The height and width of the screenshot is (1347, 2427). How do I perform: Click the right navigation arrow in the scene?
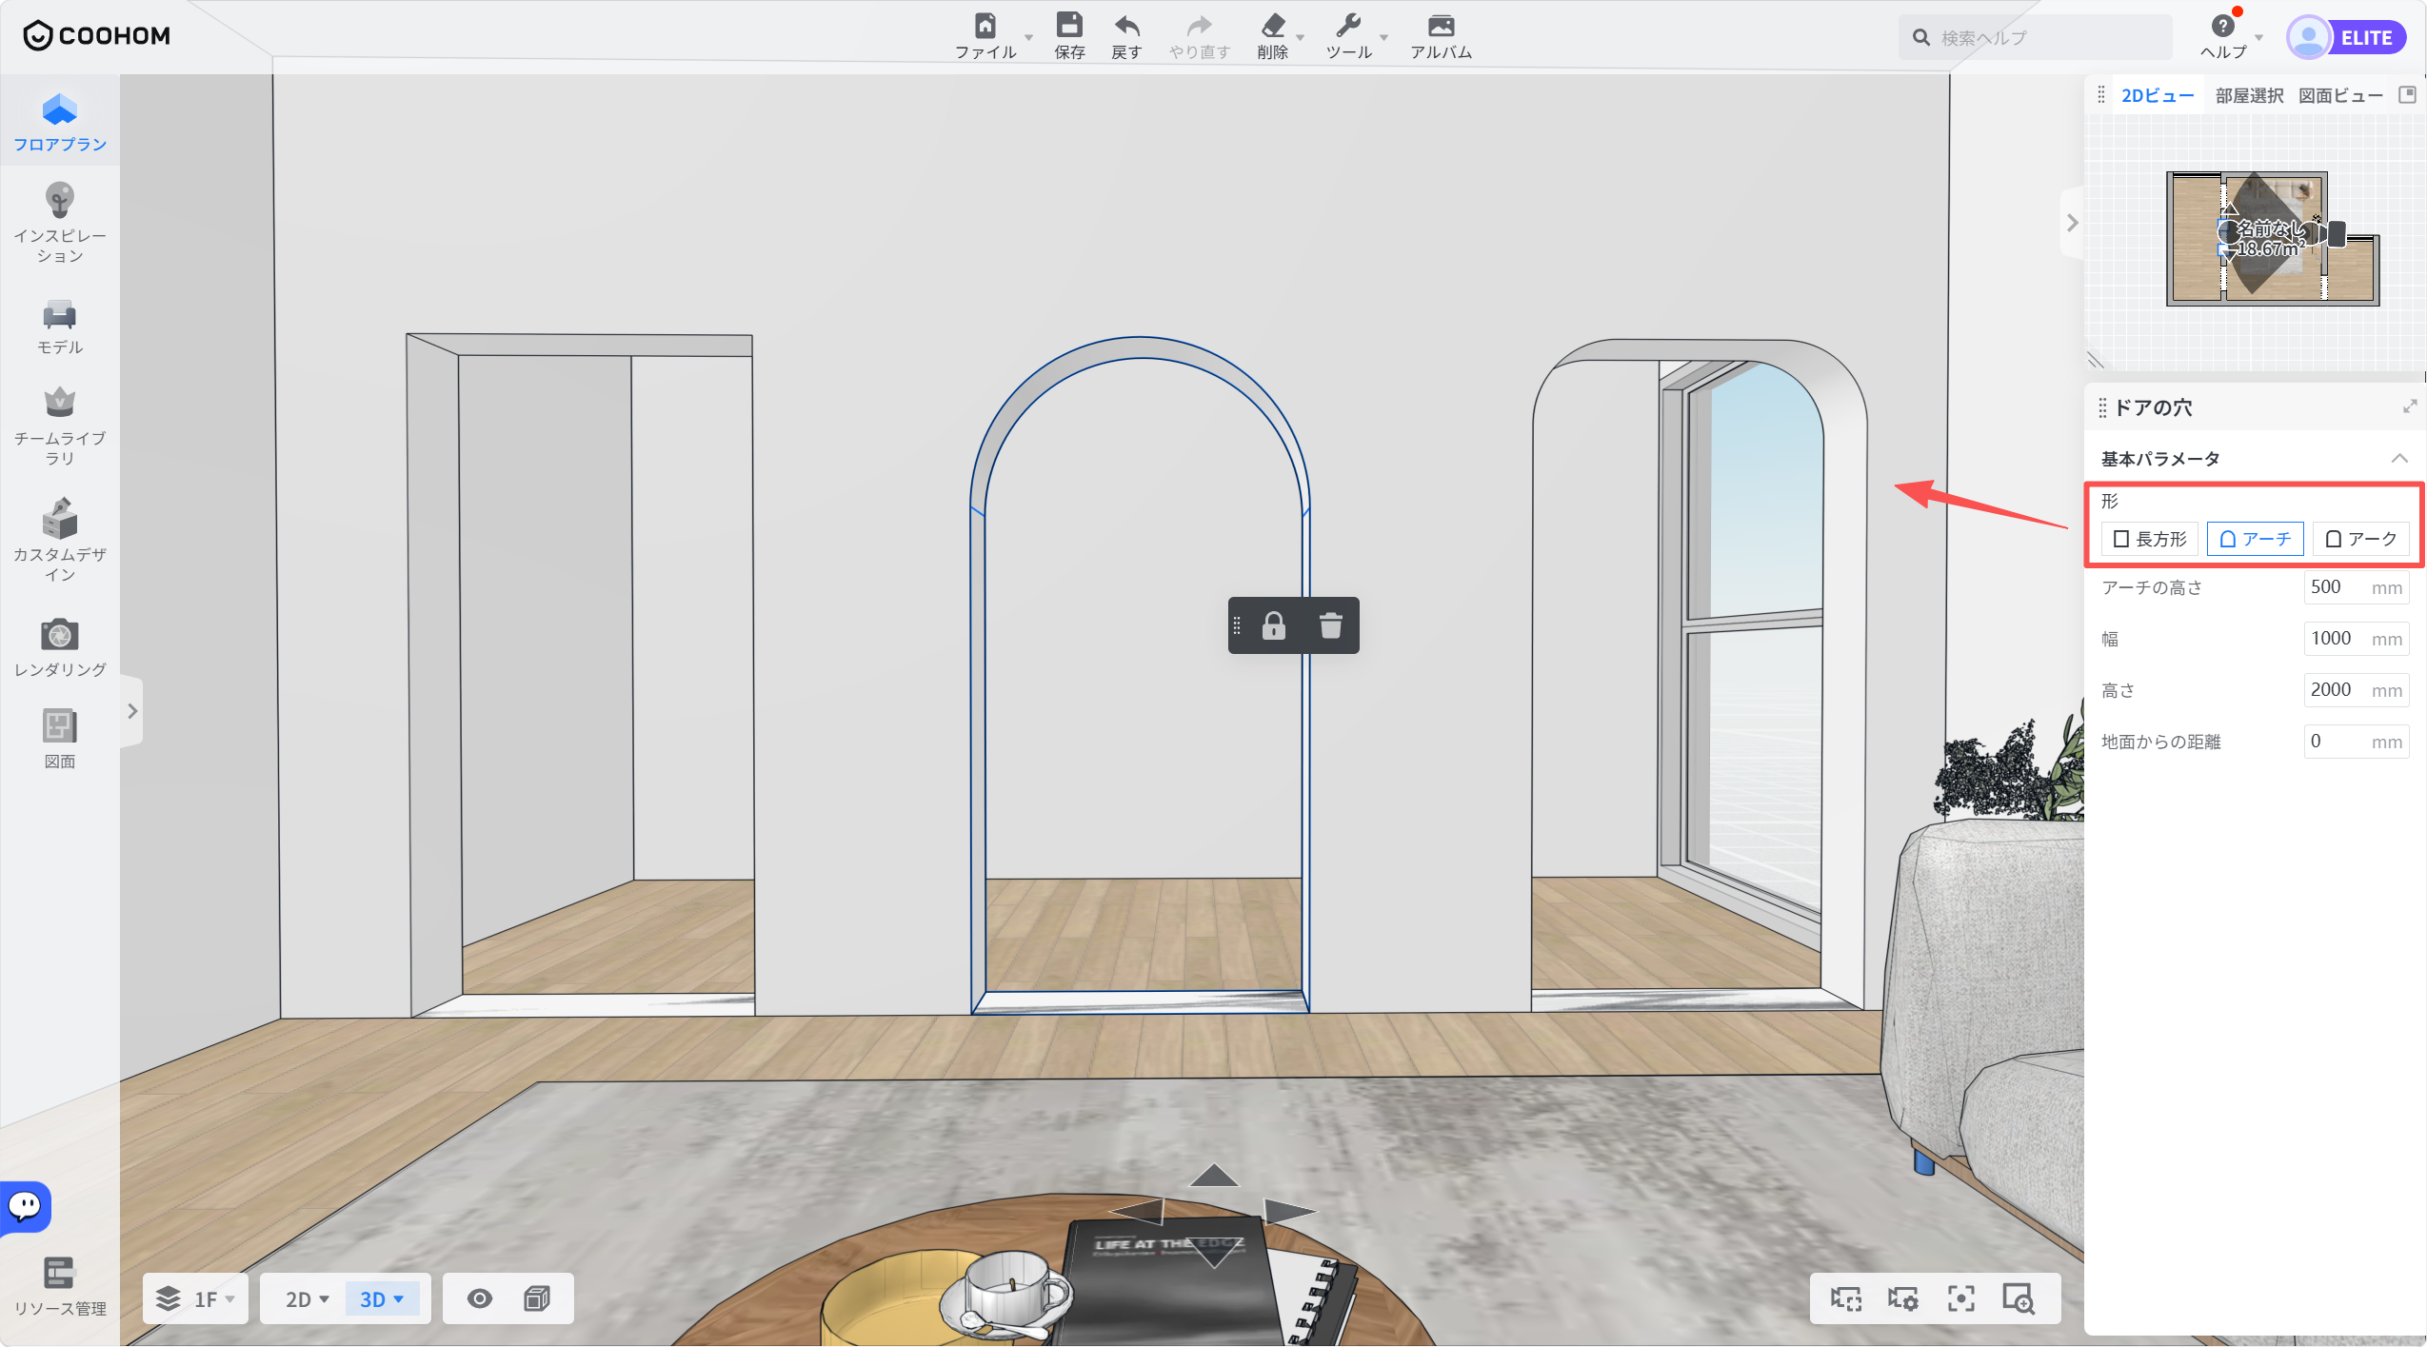pyautogui.click(x=1290, y=1211)
